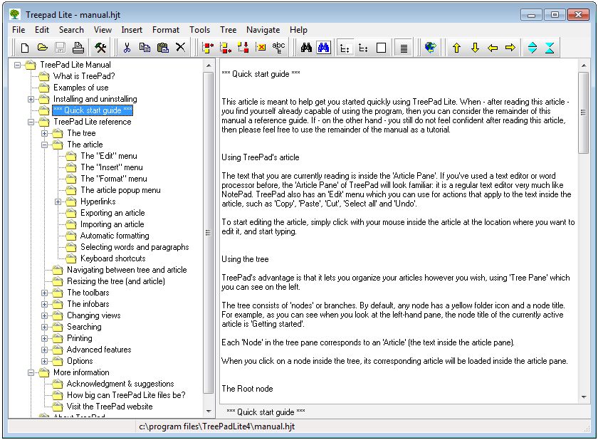The image size is (598, 440).
Task: Click the article pane vertical scrollbar thumb
Action: [584, 112]
